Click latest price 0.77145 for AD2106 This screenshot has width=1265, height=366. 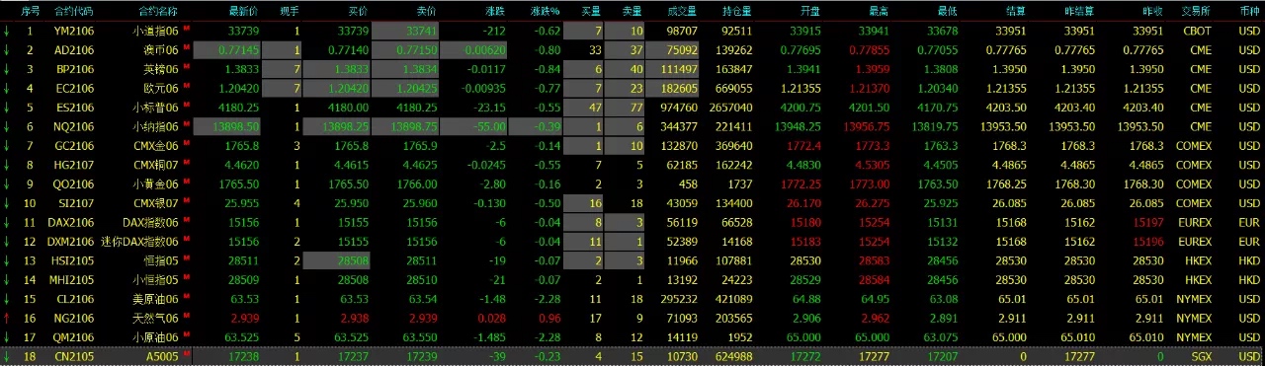239,49
